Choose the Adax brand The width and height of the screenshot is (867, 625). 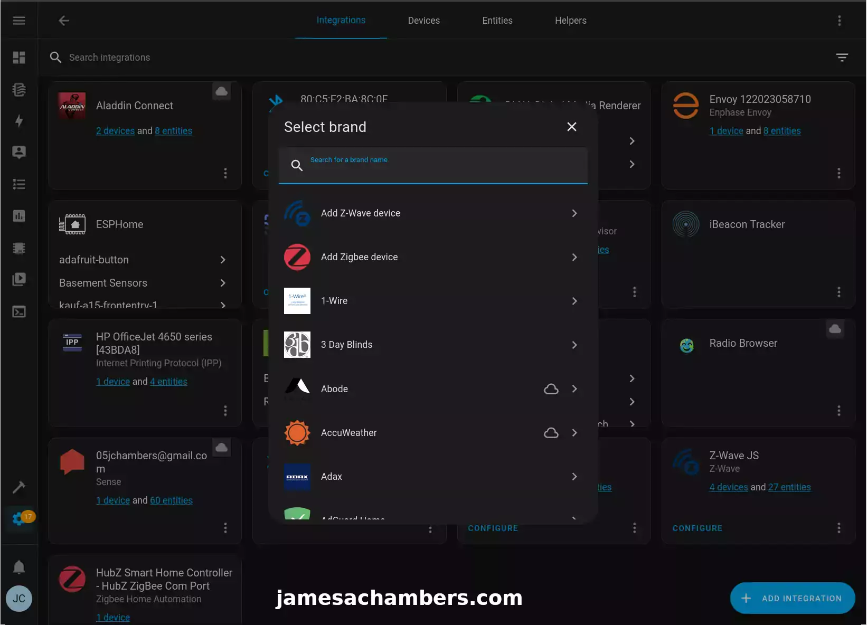click(433, 477)
